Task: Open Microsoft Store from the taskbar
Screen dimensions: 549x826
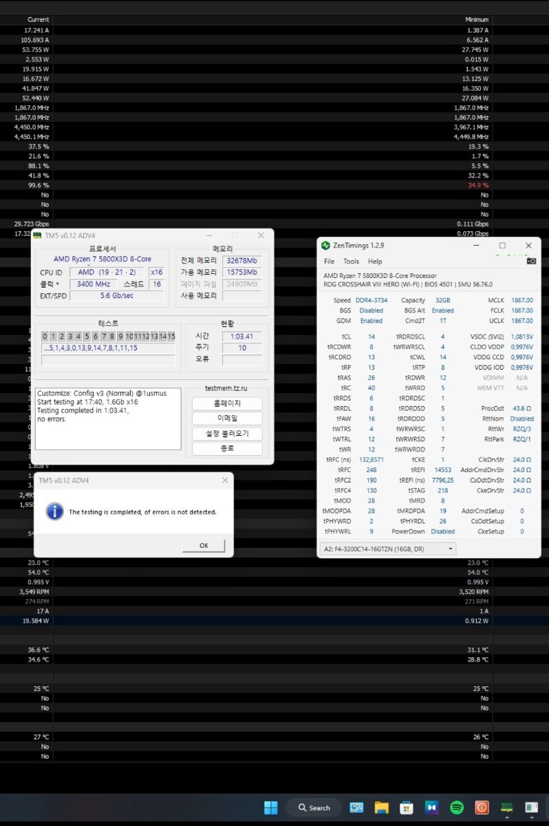Action: point(407,807)
